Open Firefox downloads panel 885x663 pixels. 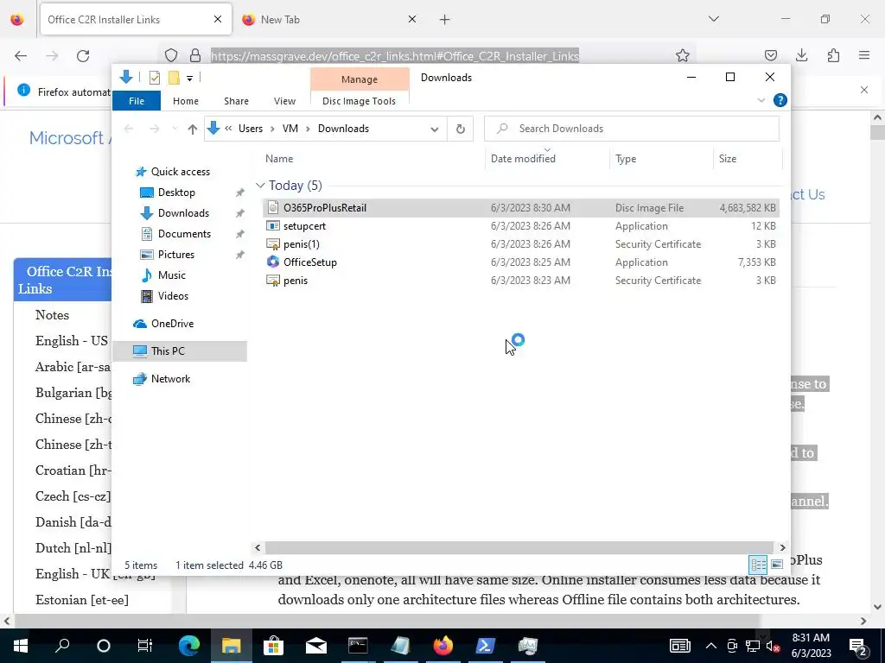point(801,55)
